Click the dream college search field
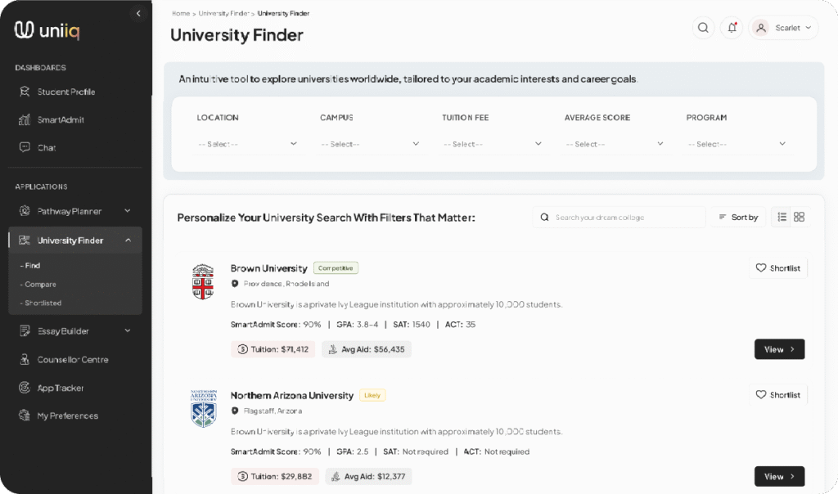Image resolution: width=838 pixels, height=494 pixels. (x=619, y=217)
